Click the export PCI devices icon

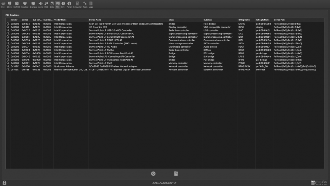pyautogui.click(x=176, y=173)
